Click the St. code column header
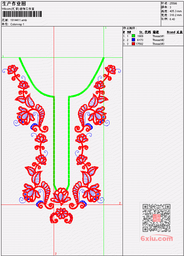The image size is (184, 256). pyautogui.click(x=145, y=32)
